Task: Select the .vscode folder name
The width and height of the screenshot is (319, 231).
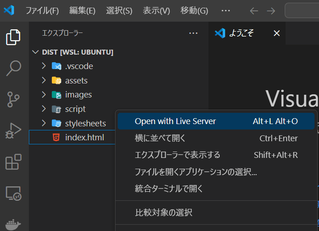Action: click(x=79, y=66)
